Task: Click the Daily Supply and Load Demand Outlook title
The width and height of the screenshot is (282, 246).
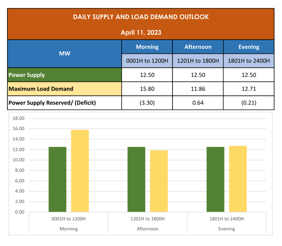Action: pos(141,17)
